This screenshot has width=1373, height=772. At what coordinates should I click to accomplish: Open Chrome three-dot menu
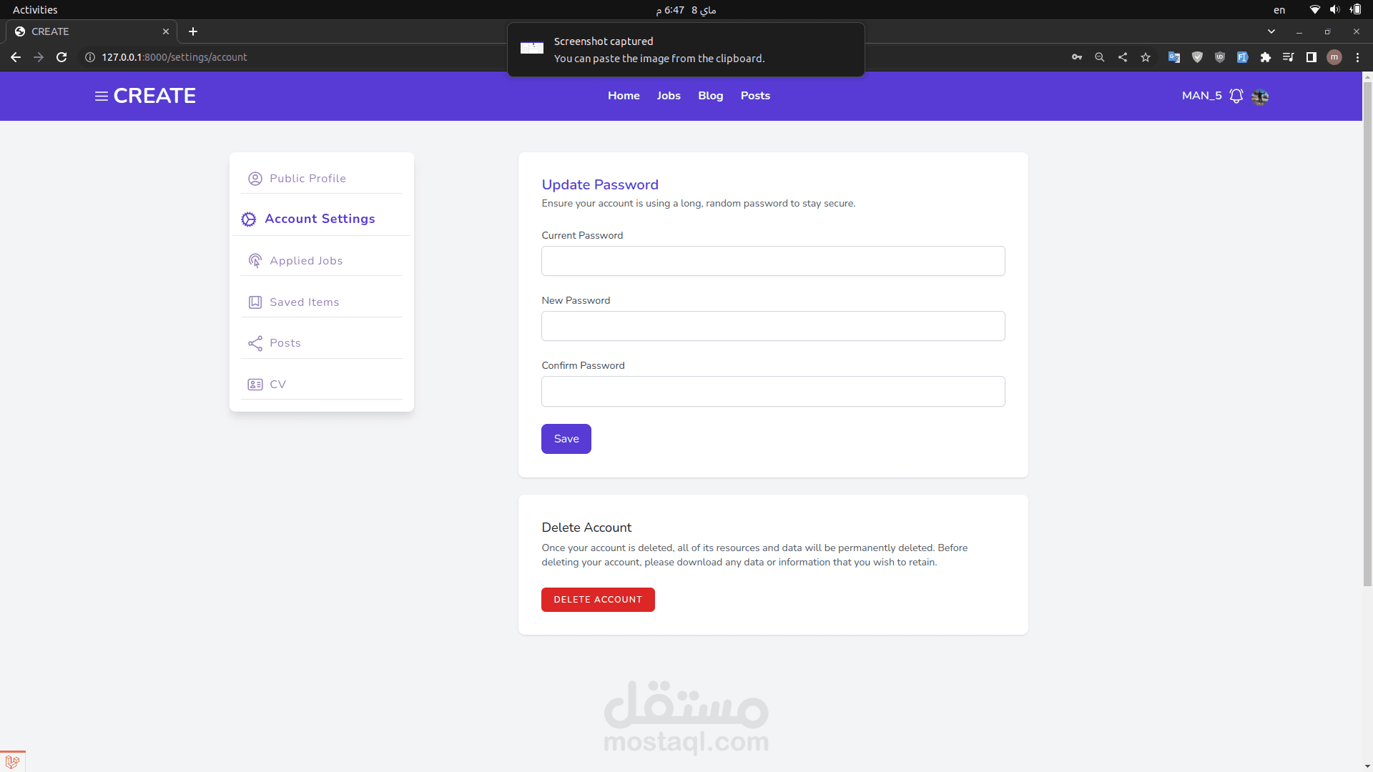point(1357,57)
